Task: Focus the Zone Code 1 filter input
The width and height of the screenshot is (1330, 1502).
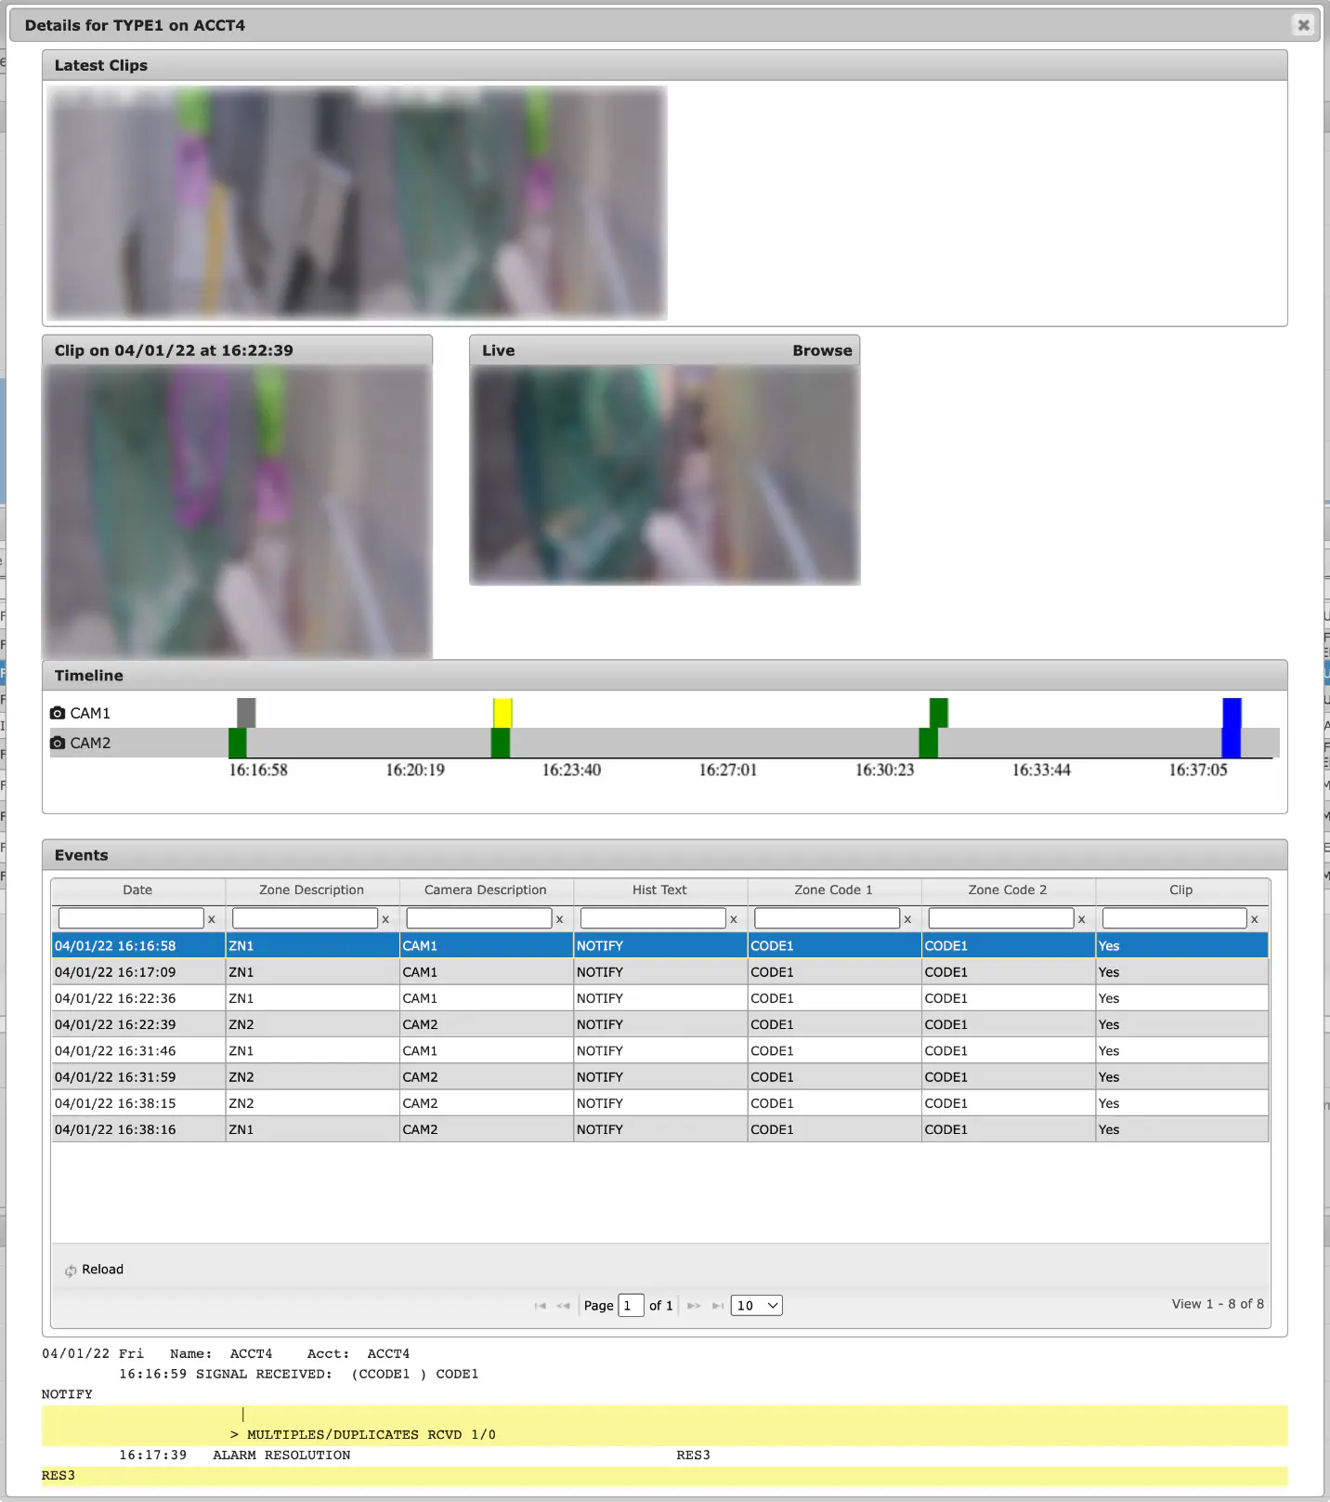Action: tap(827, 918)
